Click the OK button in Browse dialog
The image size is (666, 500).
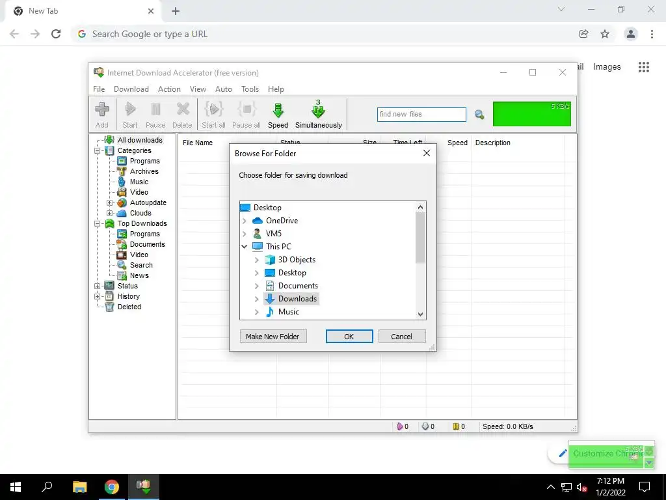coord(349,337)
